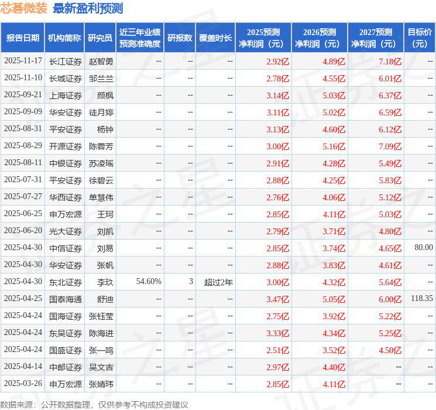This screenshot has height=410, width=436.
Task: Select the date 2025-09-09
Action: click(23, 112)
